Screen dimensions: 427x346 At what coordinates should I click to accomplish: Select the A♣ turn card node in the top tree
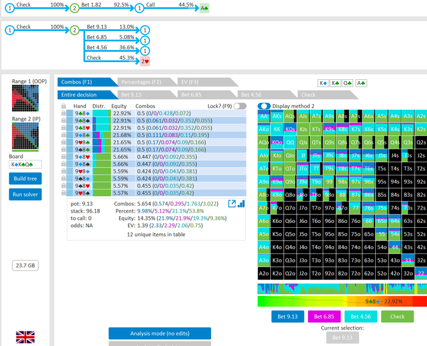[x=205, y=9]
